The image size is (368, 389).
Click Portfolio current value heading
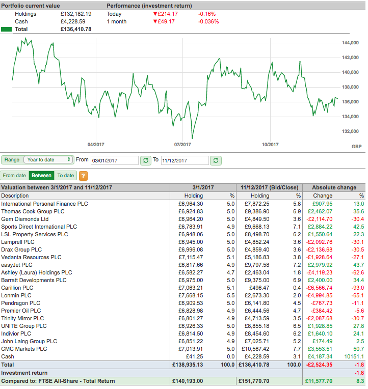click(x=31, y=6)
